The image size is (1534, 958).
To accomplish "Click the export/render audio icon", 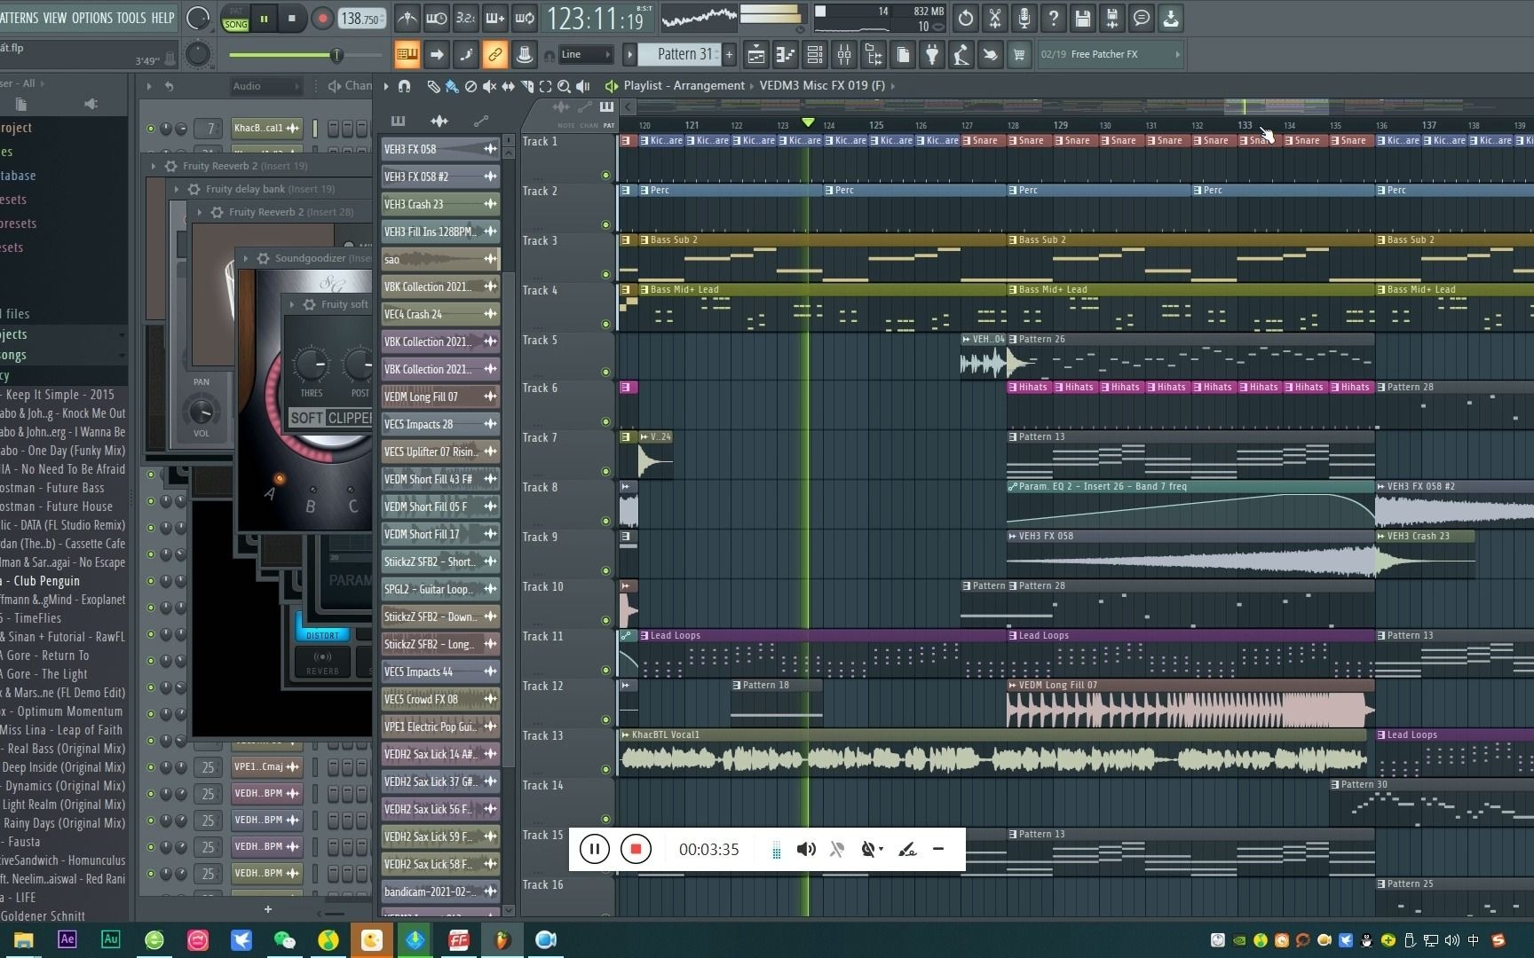I will (1112, 18).
